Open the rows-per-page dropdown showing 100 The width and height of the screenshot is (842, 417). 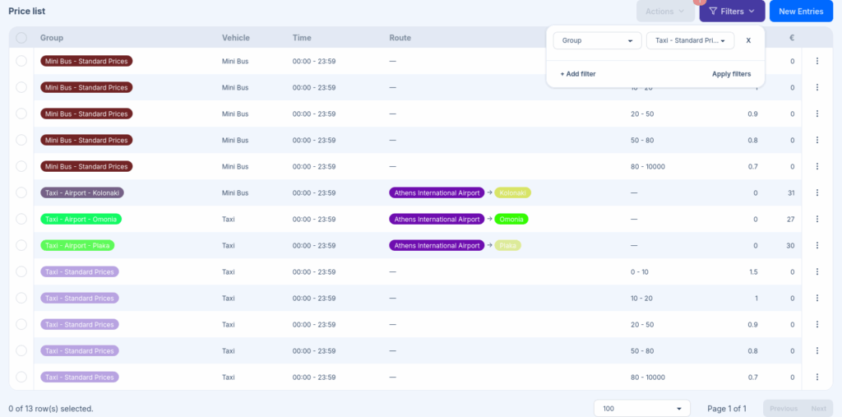click(642, 409)
